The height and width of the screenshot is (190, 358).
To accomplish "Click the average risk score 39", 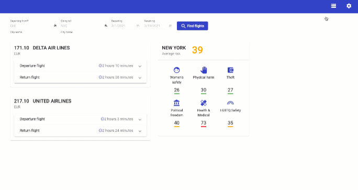I will pos(197,50).
